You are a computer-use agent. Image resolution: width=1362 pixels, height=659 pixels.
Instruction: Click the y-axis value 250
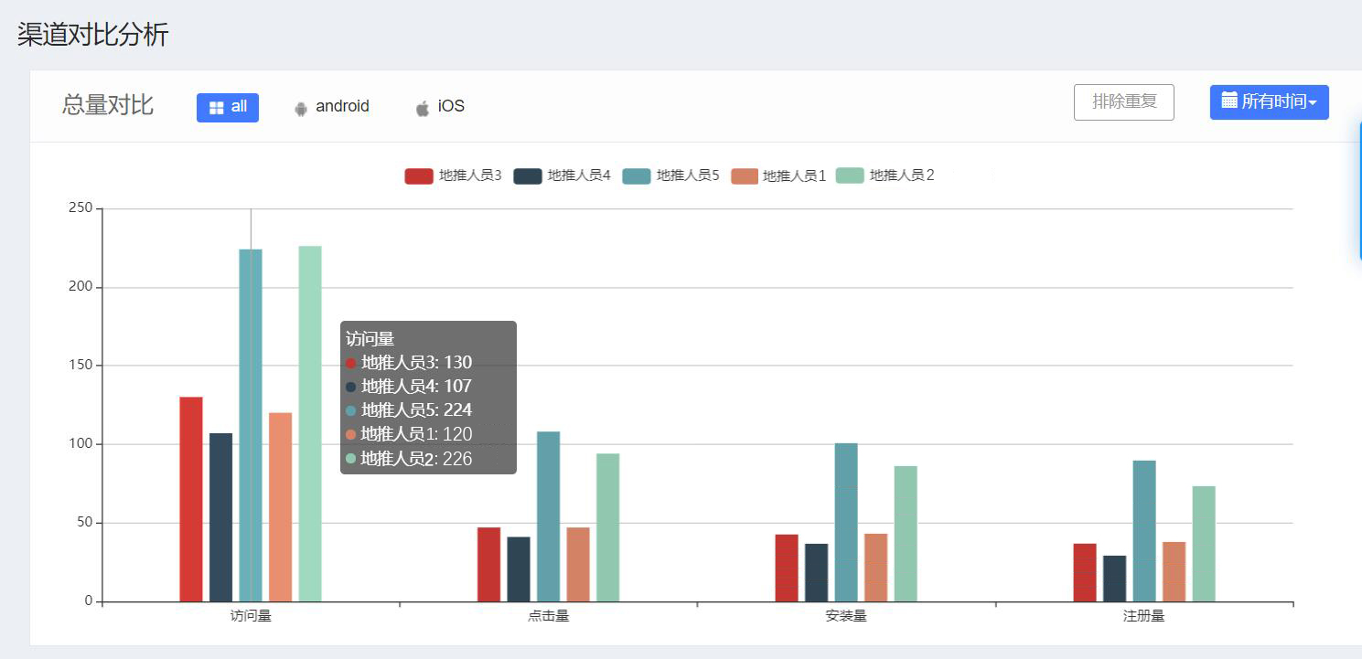click(80, 208)
